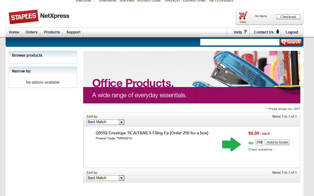Click bottom Items 1 to 1 of 1 text
Viewport: 314px width, 196px height.
click(x=284, y=172)
